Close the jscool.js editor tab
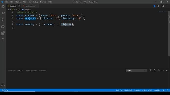 click(x=19, y=6)
